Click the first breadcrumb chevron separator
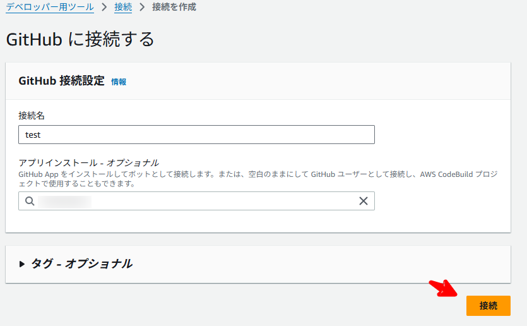Screen dimensions: 527x326 tap(104, 7)
